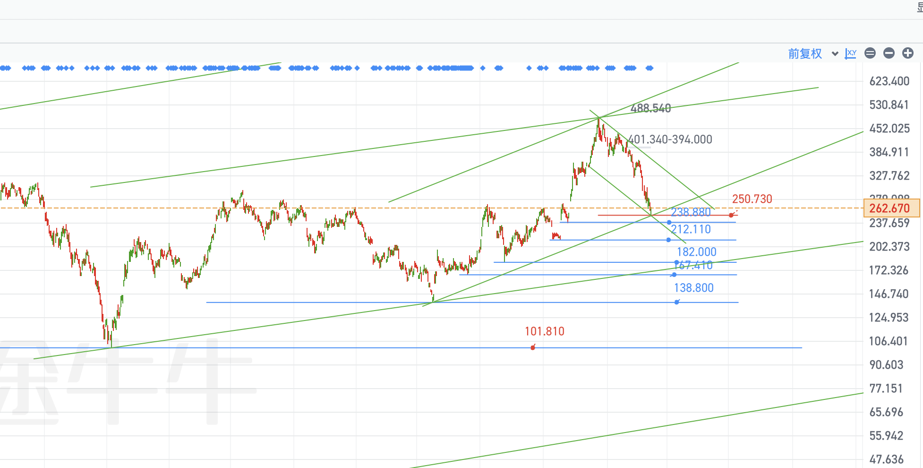Click the blue 138.800 price label

(x=693, y=288)
